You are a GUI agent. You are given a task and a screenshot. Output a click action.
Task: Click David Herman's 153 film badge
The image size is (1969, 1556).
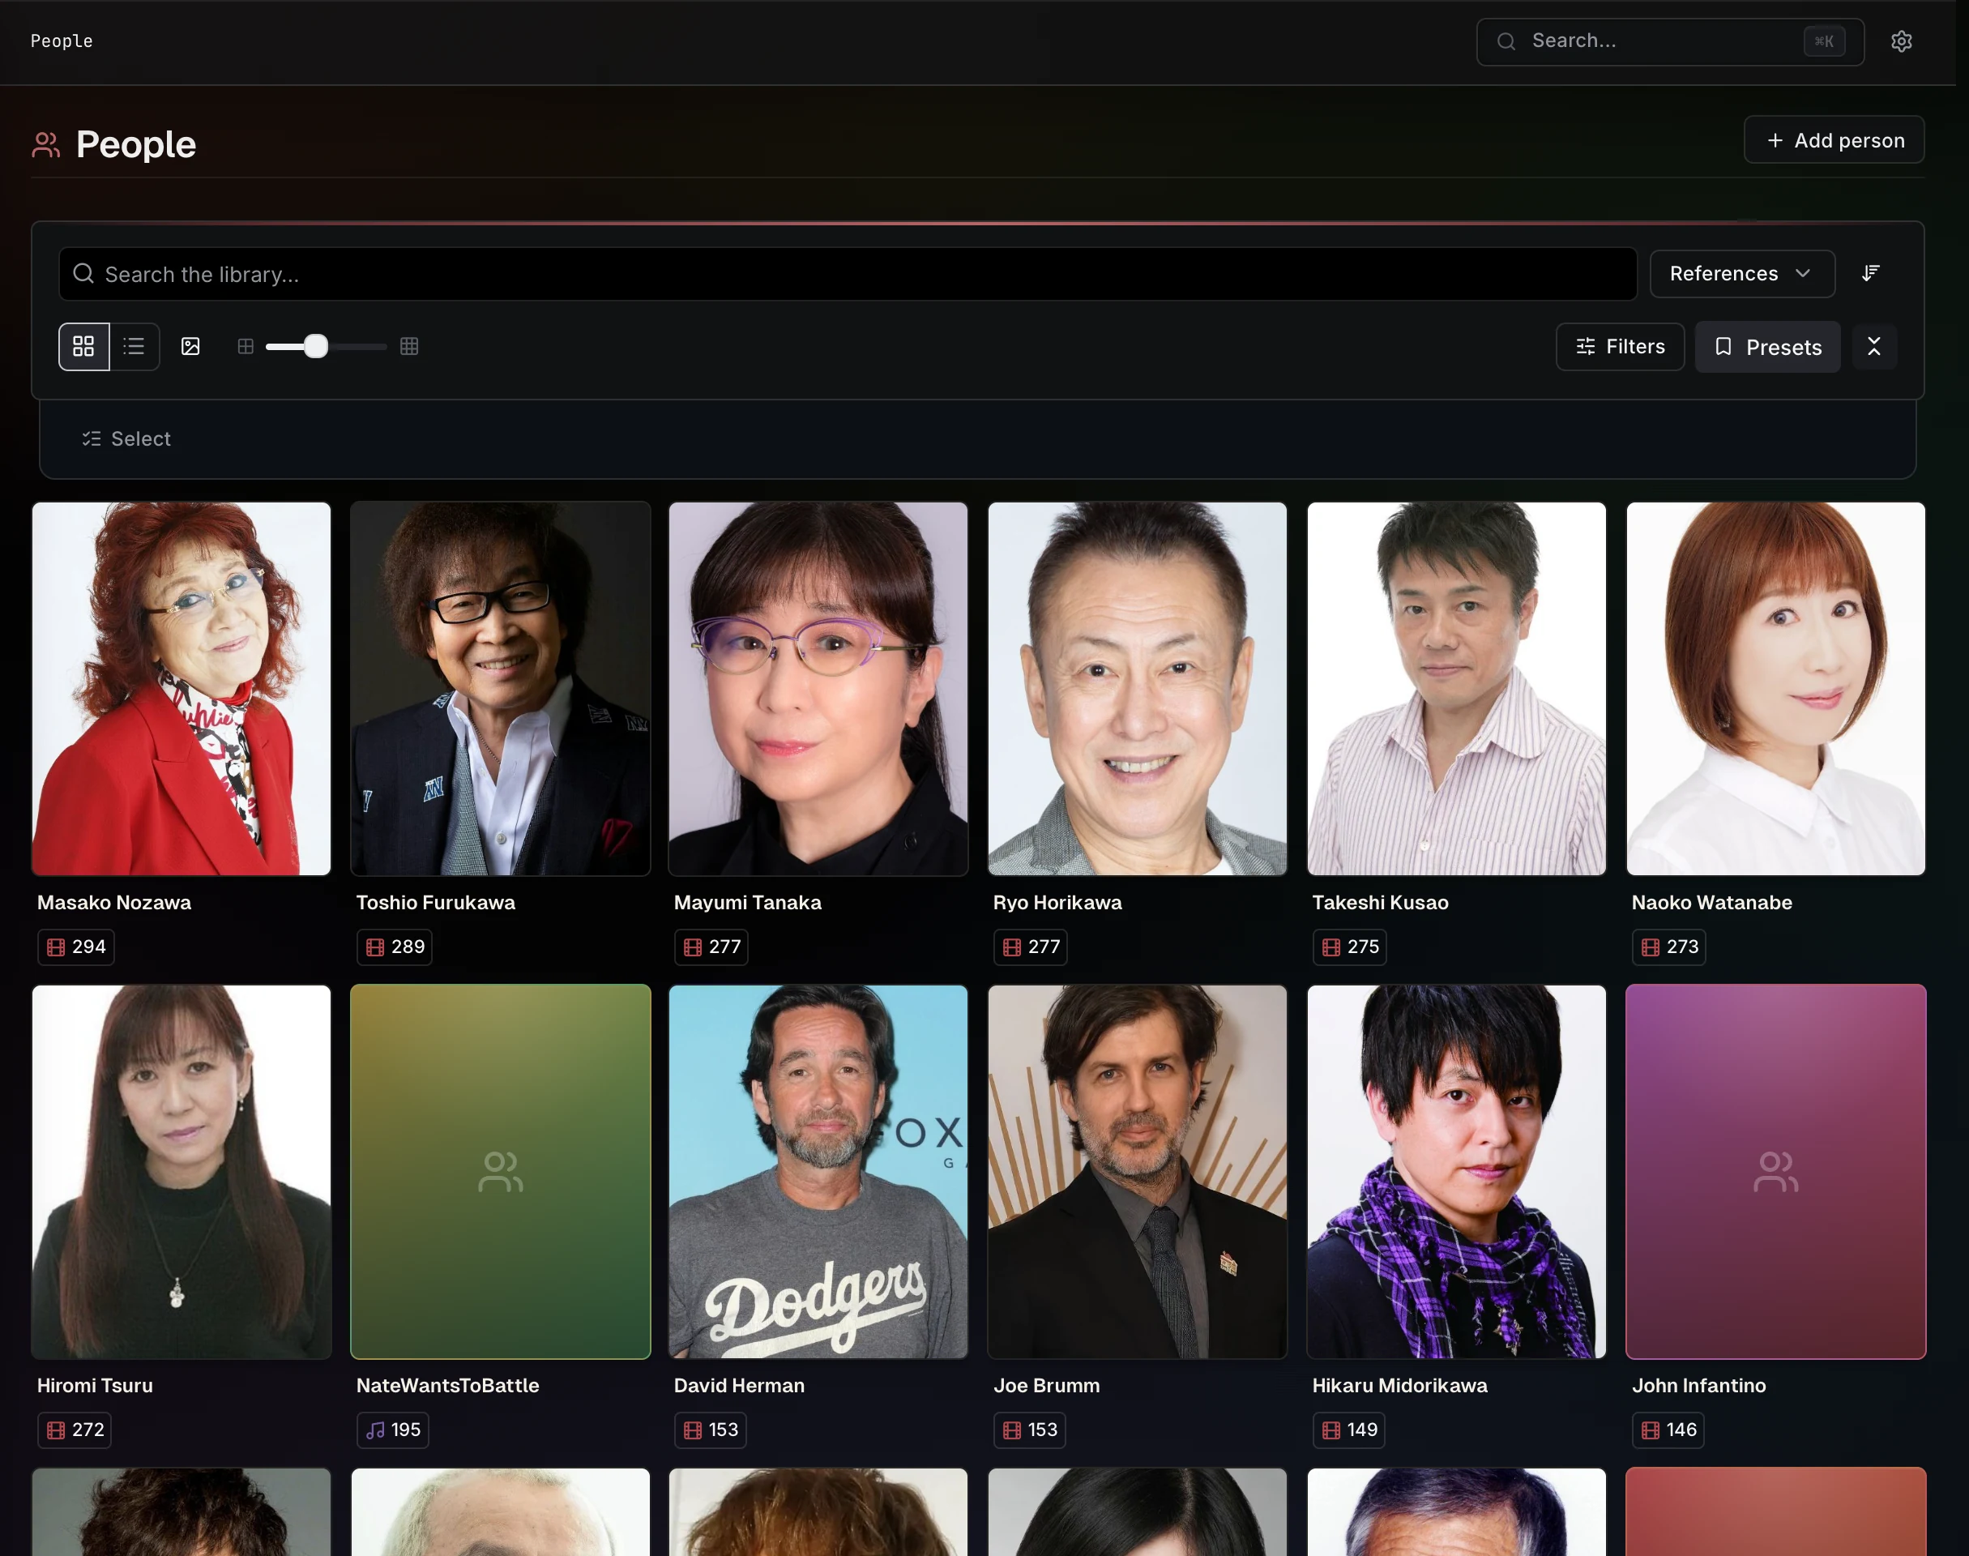pos(711,1430)
